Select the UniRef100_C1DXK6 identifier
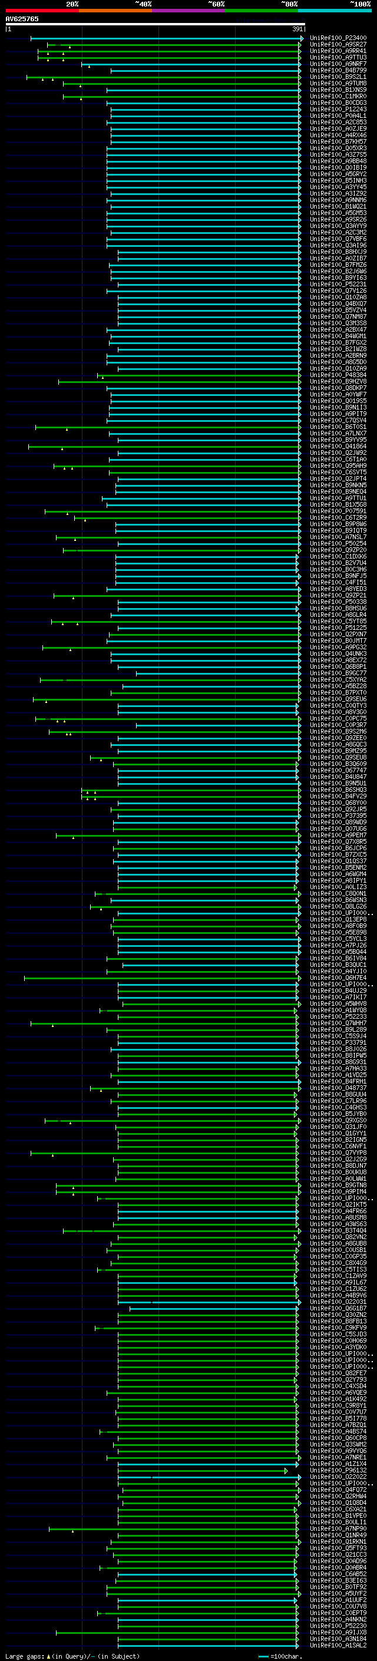377x1661 pixels. click(338, 556)
